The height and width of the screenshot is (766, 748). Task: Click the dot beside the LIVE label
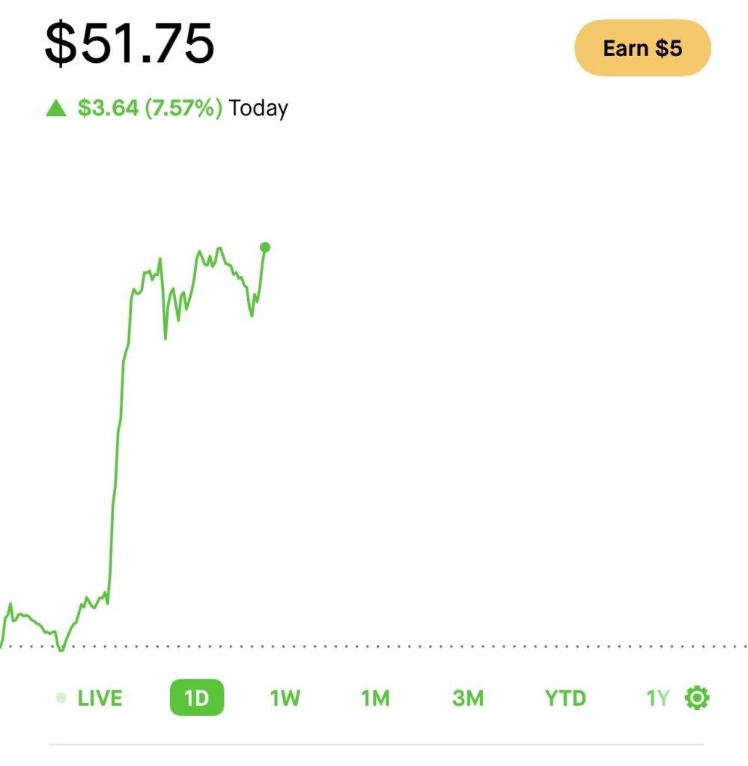61,699
